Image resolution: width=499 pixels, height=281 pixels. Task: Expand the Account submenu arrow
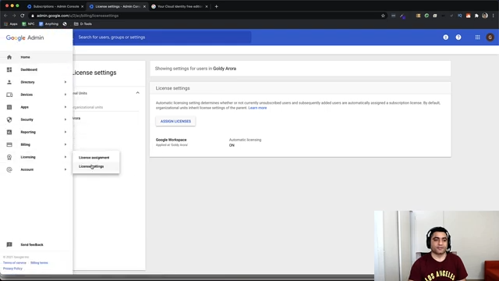(65, 169)
